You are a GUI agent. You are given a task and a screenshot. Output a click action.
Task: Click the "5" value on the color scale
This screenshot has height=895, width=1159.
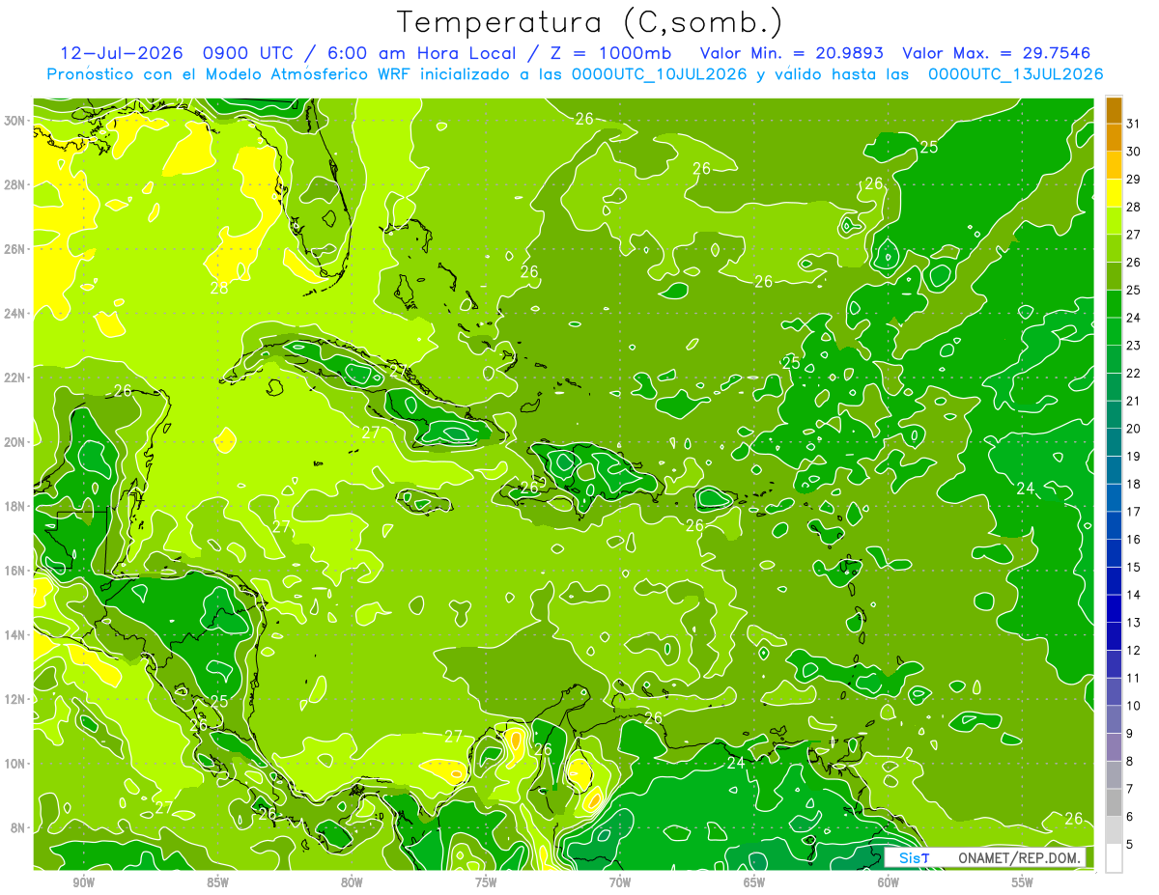point(1130,845)
